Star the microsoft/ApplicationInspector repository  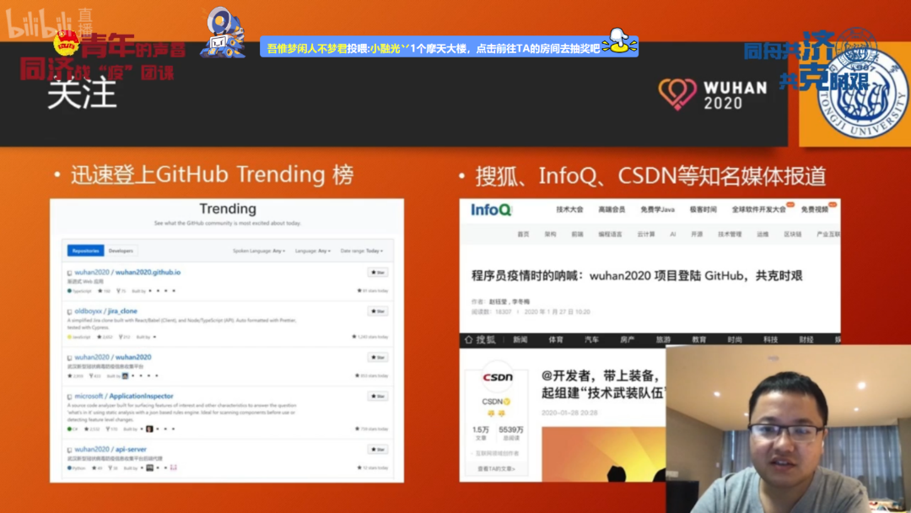coord(377,396)
